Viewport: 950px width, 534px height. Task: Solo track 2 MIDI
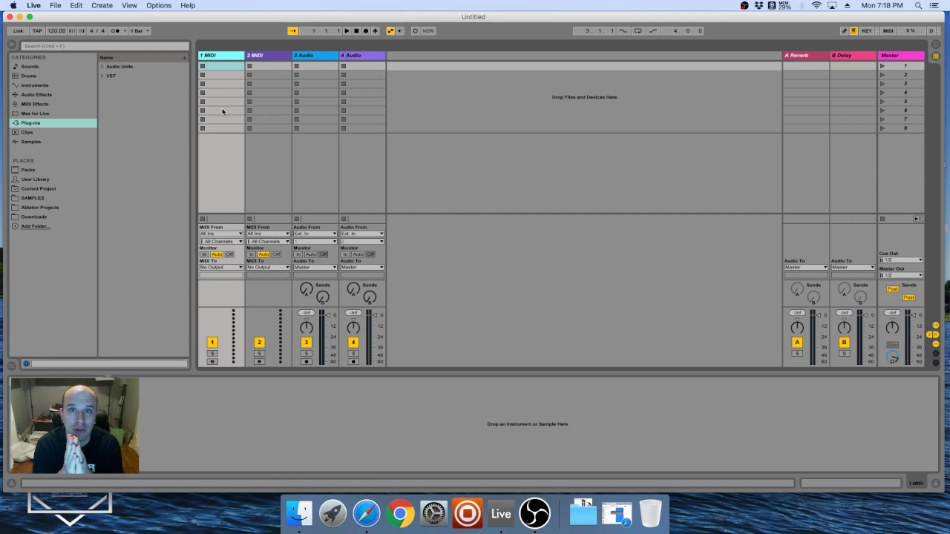click(259, 353)
